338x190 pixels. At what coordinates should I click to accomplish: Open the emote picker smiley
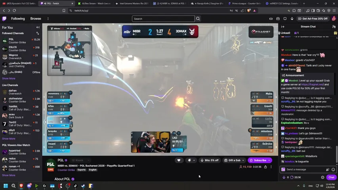tap(333, 169)
